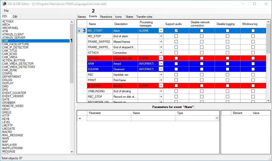Viewport: 272px width, 161px height.
Task: Select the EVENT_VIEWER object
Action: (x=13, y=96)
